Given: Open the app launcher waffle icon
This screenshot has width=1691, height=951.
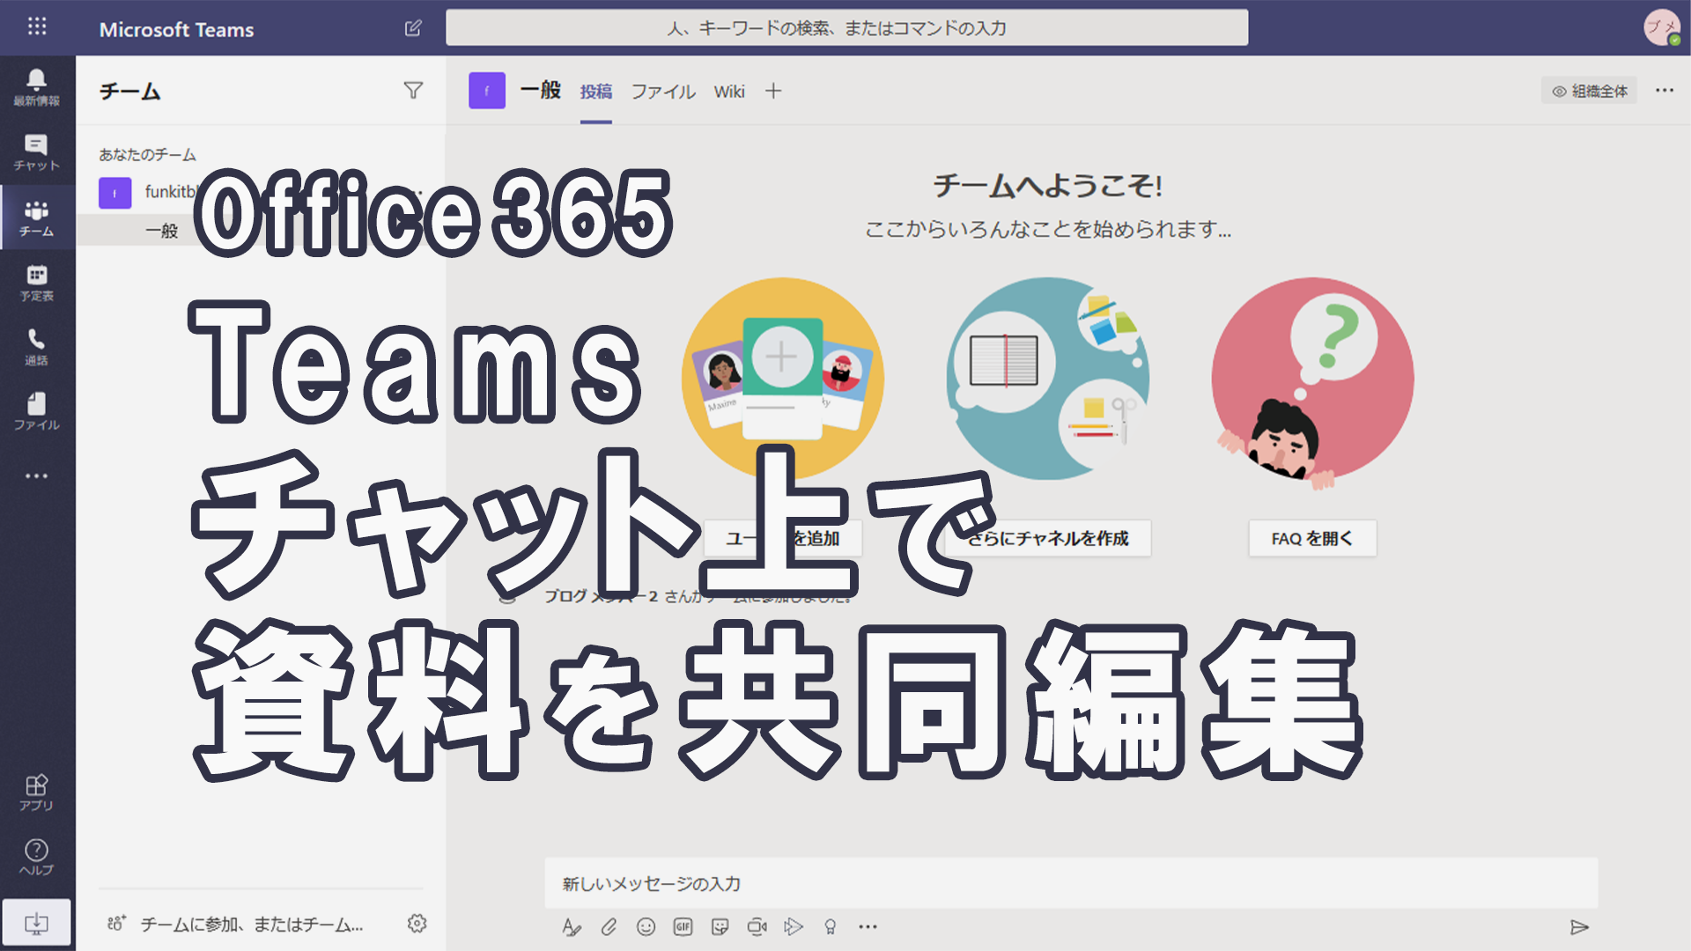Looking at the screenshot, I should (x=36, y=26).
